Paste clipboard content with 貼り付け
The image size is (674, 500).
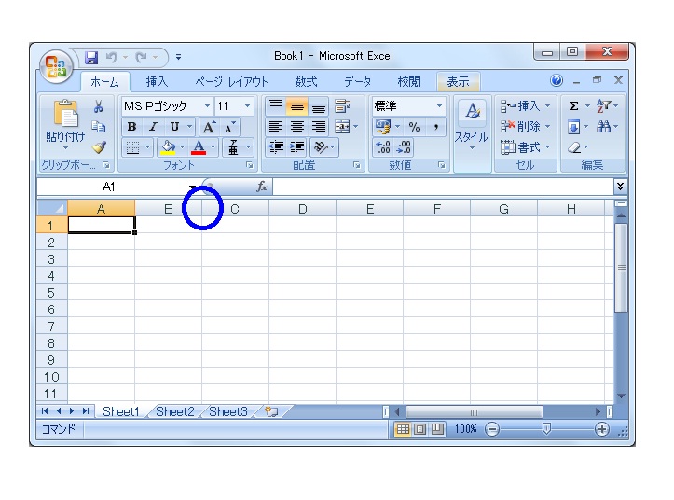[65, 125]
